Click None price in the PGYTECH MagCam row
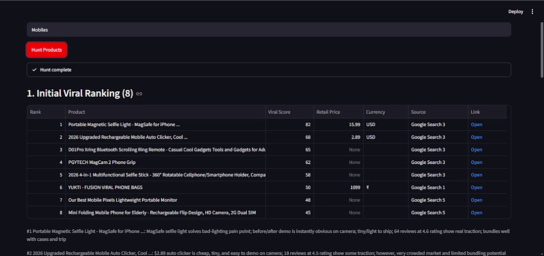544x256 pixels. [x=338, y=162]
